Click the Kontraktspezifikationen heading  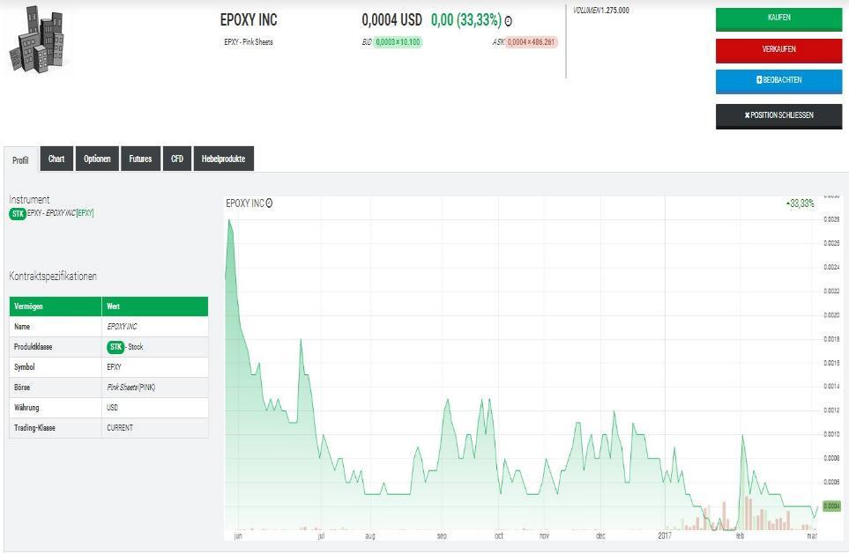tap(53, 277)
